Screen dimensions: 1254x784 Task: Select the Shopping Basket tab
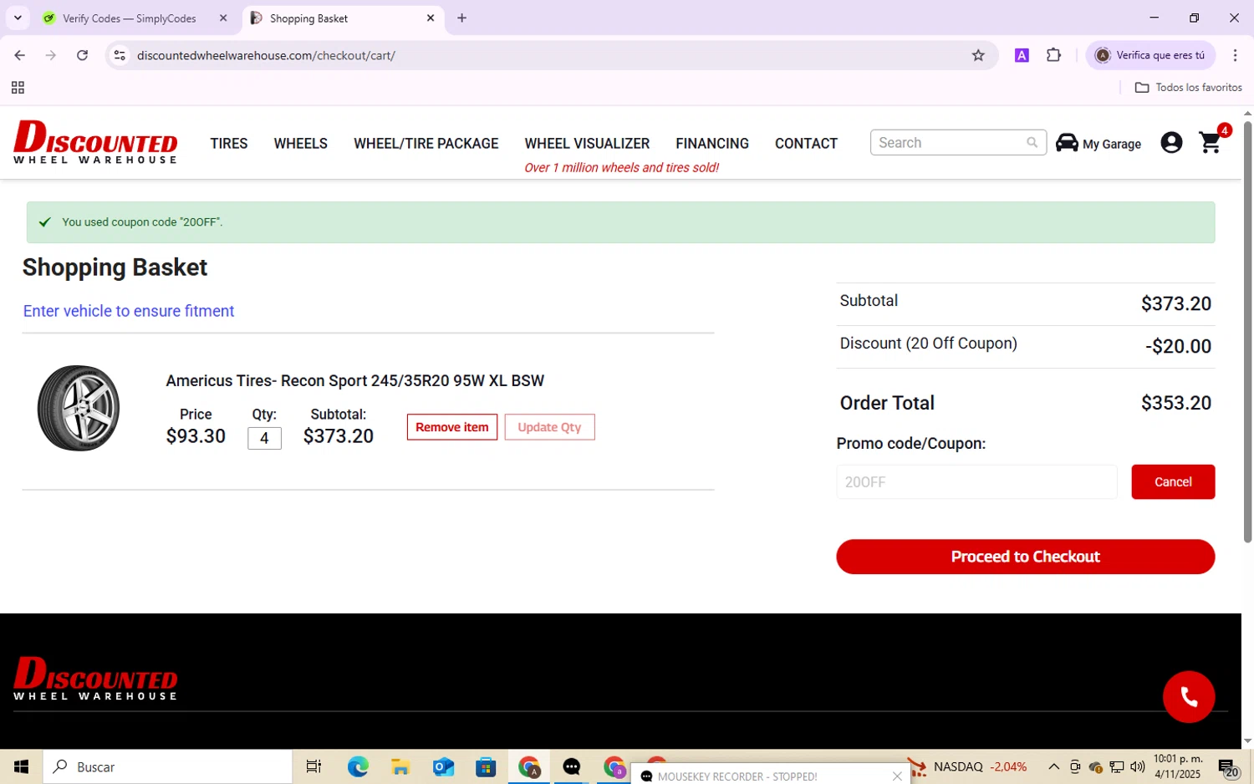(344, 18)
